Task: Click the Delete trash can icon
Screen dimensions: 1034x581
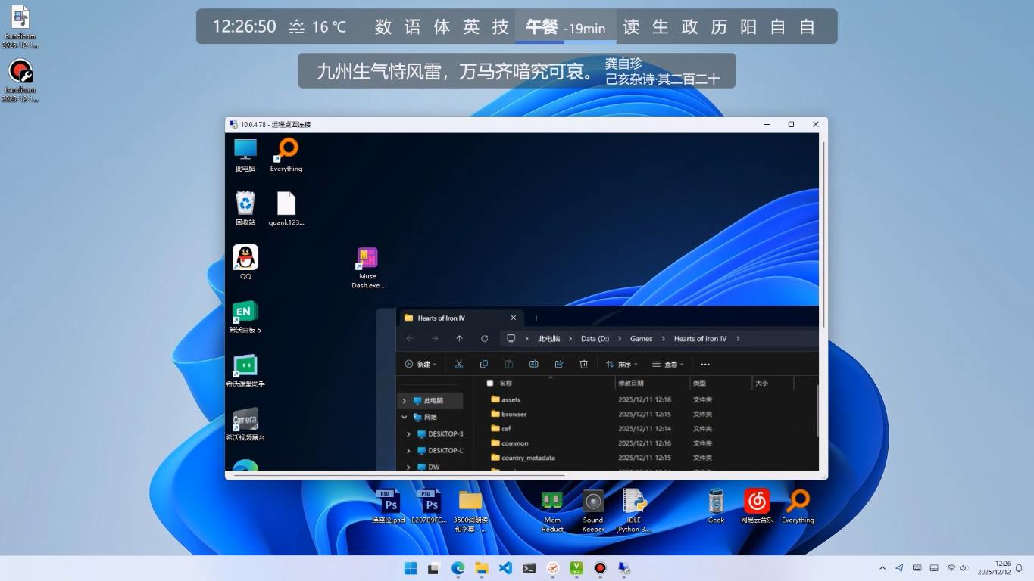Action: click(x=583, y=364)
